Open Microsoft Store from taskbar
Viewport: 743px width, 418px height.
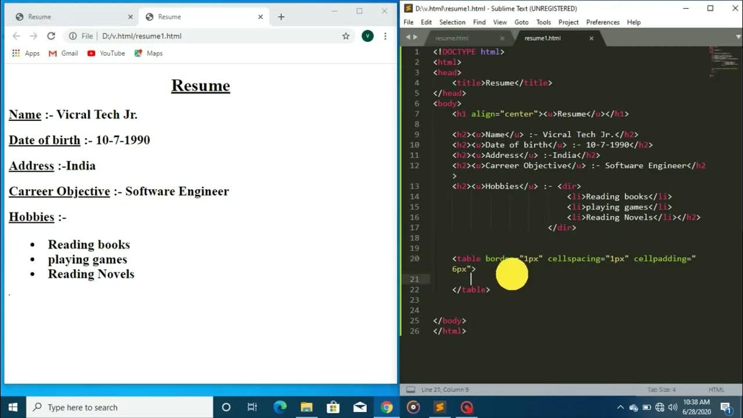(333, 407)
